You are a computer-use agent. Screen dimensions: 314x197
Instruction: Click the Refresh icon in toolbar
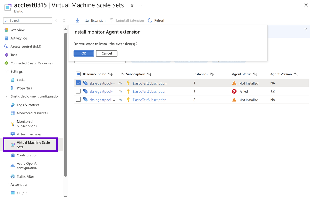click(x=150, y=20)
